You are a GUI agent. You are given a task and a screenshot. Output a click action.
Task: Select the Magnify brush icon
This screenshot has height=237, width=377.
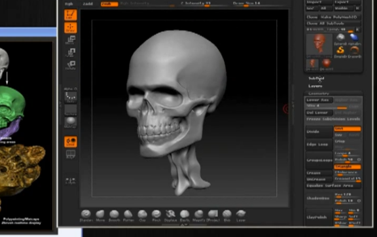(199, 215)
